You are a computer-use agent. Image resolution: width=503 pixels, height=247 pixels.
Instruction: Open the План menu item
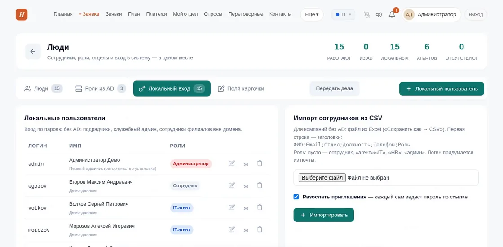134,14
